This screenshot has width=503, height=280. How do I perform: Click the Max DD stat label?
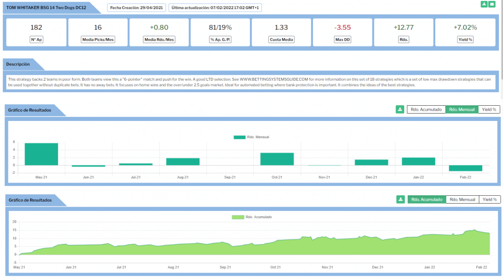[x=342, y=40]
